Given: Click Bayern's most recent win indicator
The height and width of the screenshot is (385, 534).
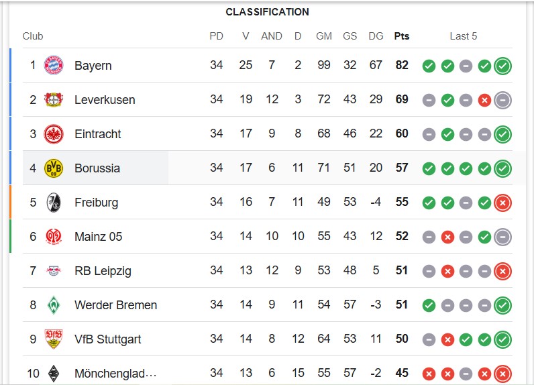Looking at the screenshot, I should coord(502,66).
